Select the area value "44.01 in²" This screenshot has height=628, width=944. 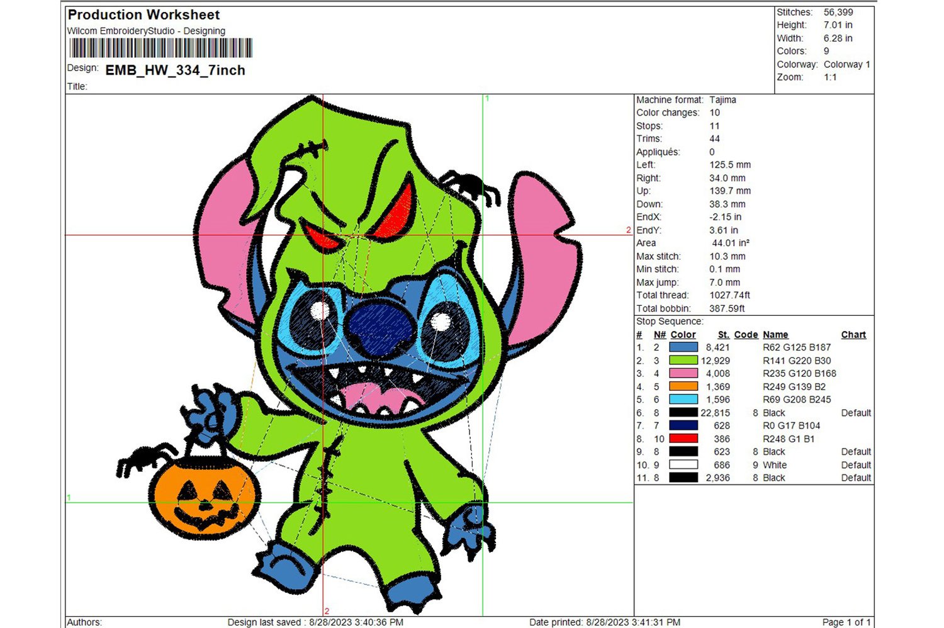731,243
